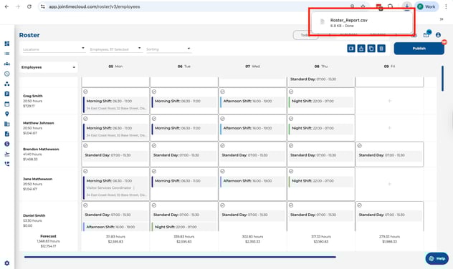
Task: Toggle Matthew Johnson's Wednesday cell check circle
Action: [222, 119]
